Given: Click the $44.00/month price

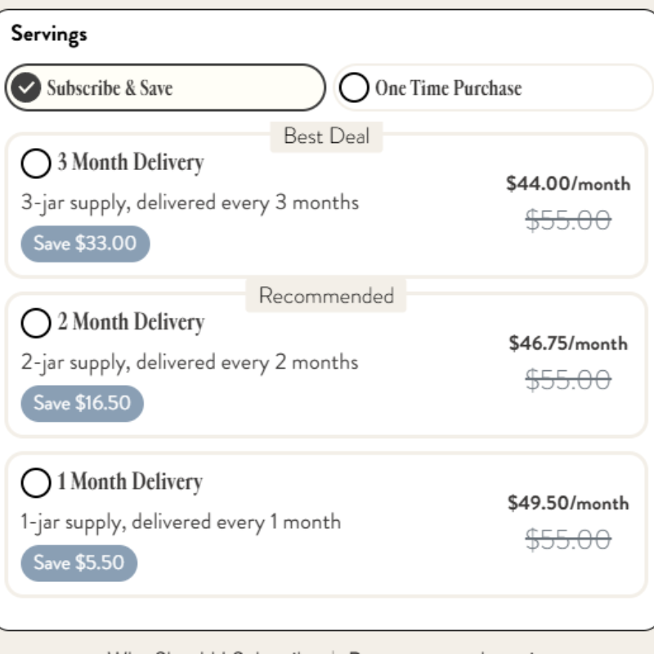Looking at the screenshot, I should coord(568,184).
